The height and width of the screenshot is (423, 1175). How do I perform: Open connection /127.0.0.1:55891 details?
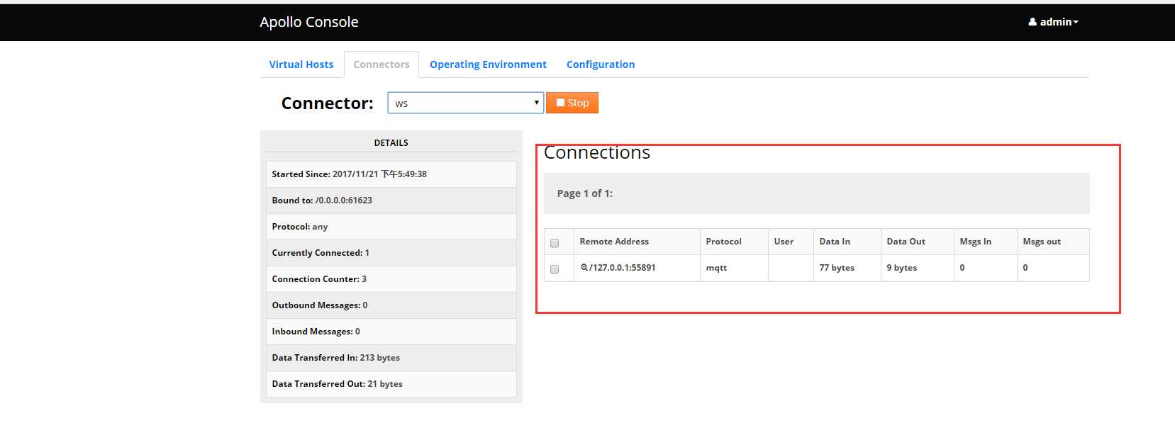622,268
